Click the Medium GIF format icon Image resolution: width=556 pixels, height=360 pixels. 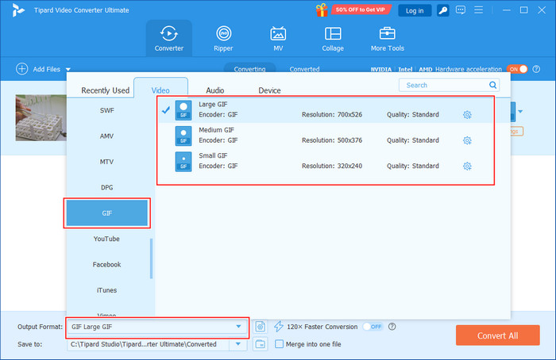183,136
